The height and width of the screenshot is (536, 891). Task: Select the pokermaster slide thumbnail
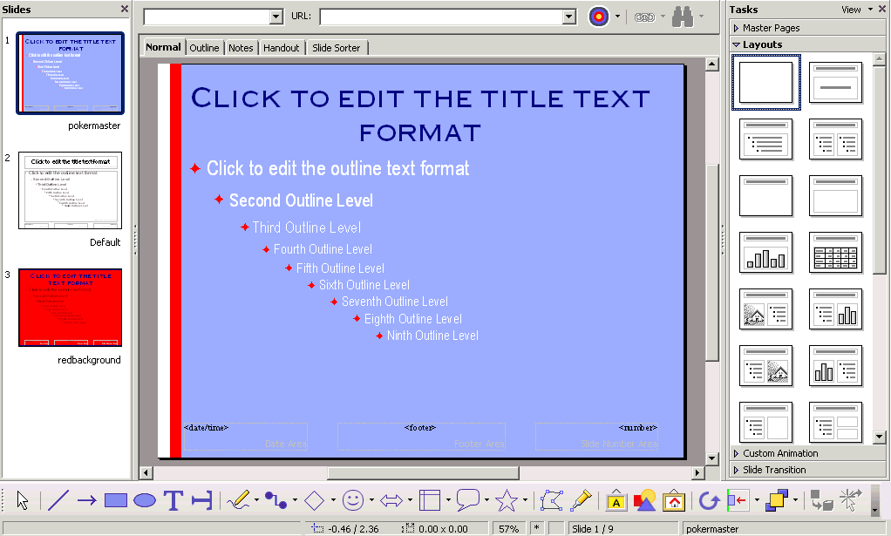[71, 73]
